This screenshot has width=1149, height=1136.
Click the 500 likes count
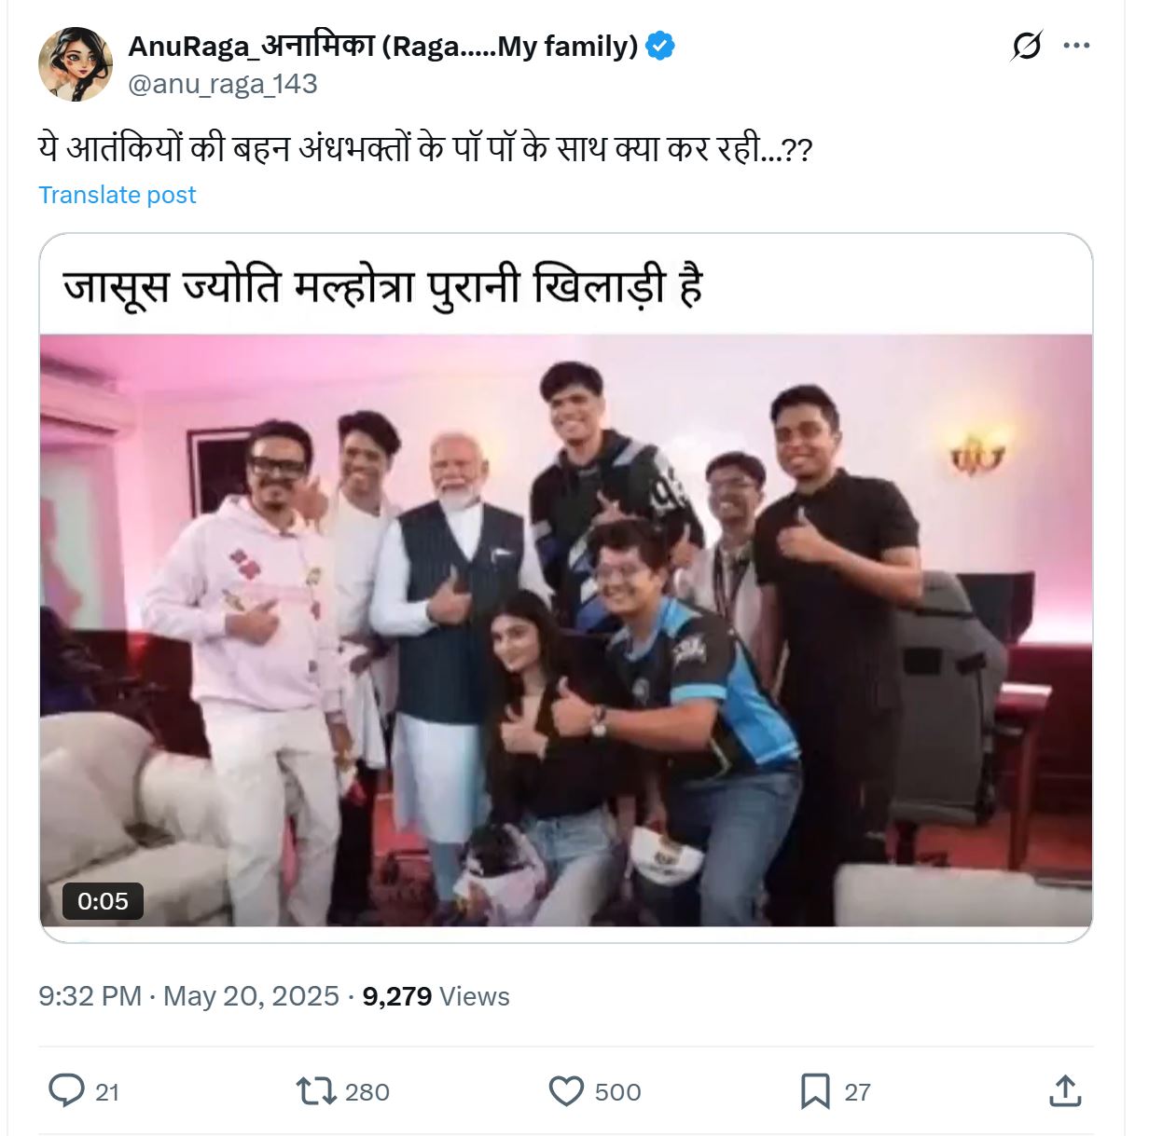(617, 1092)
